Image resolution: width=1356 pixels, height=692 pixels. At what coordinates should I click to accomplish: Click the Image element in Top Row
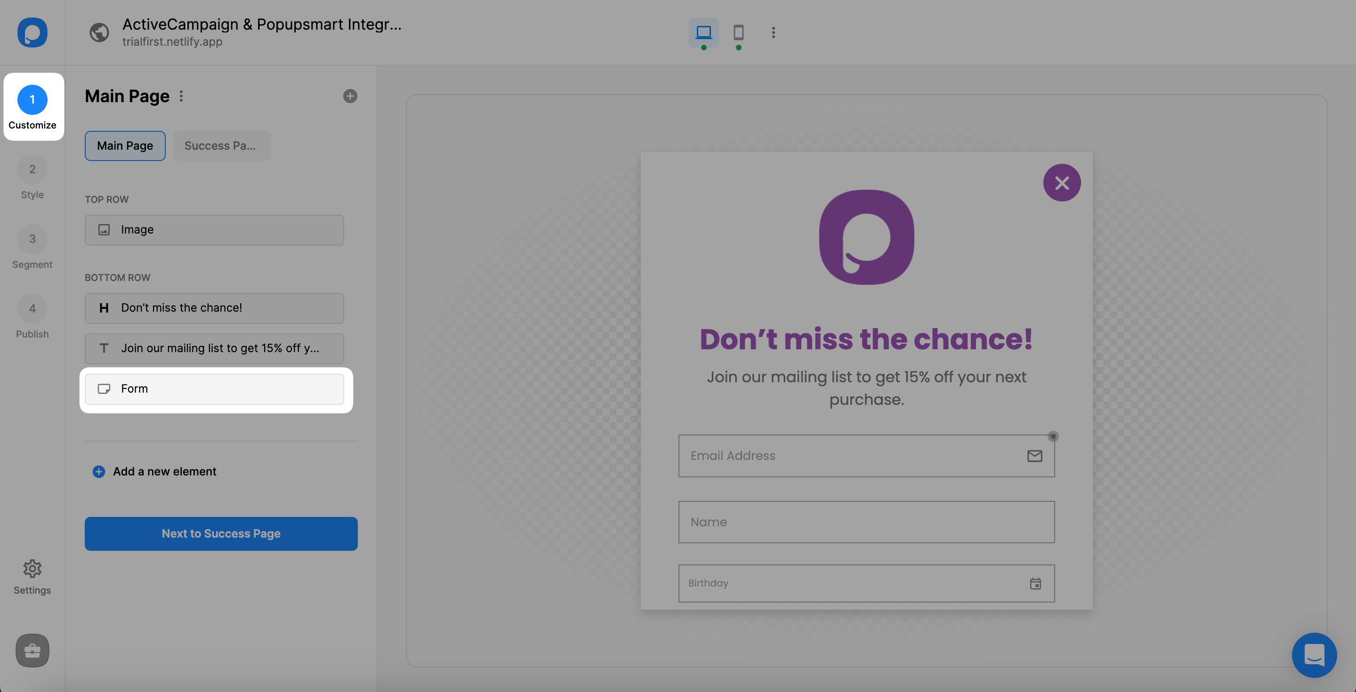coord(215,229)
